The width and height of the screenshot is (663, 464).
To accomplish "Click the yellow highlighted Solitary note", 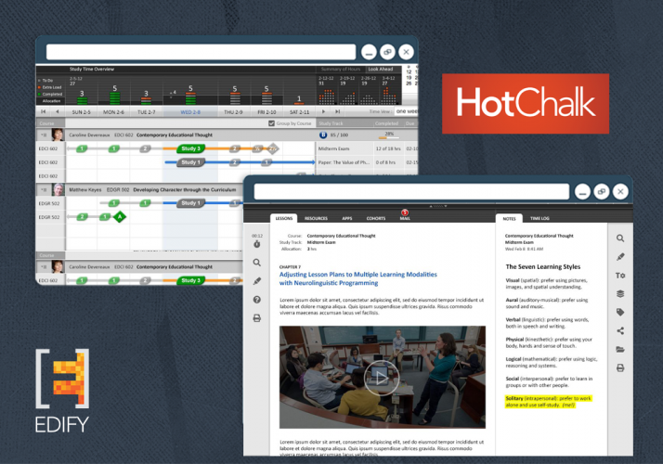I will point(549,402).
